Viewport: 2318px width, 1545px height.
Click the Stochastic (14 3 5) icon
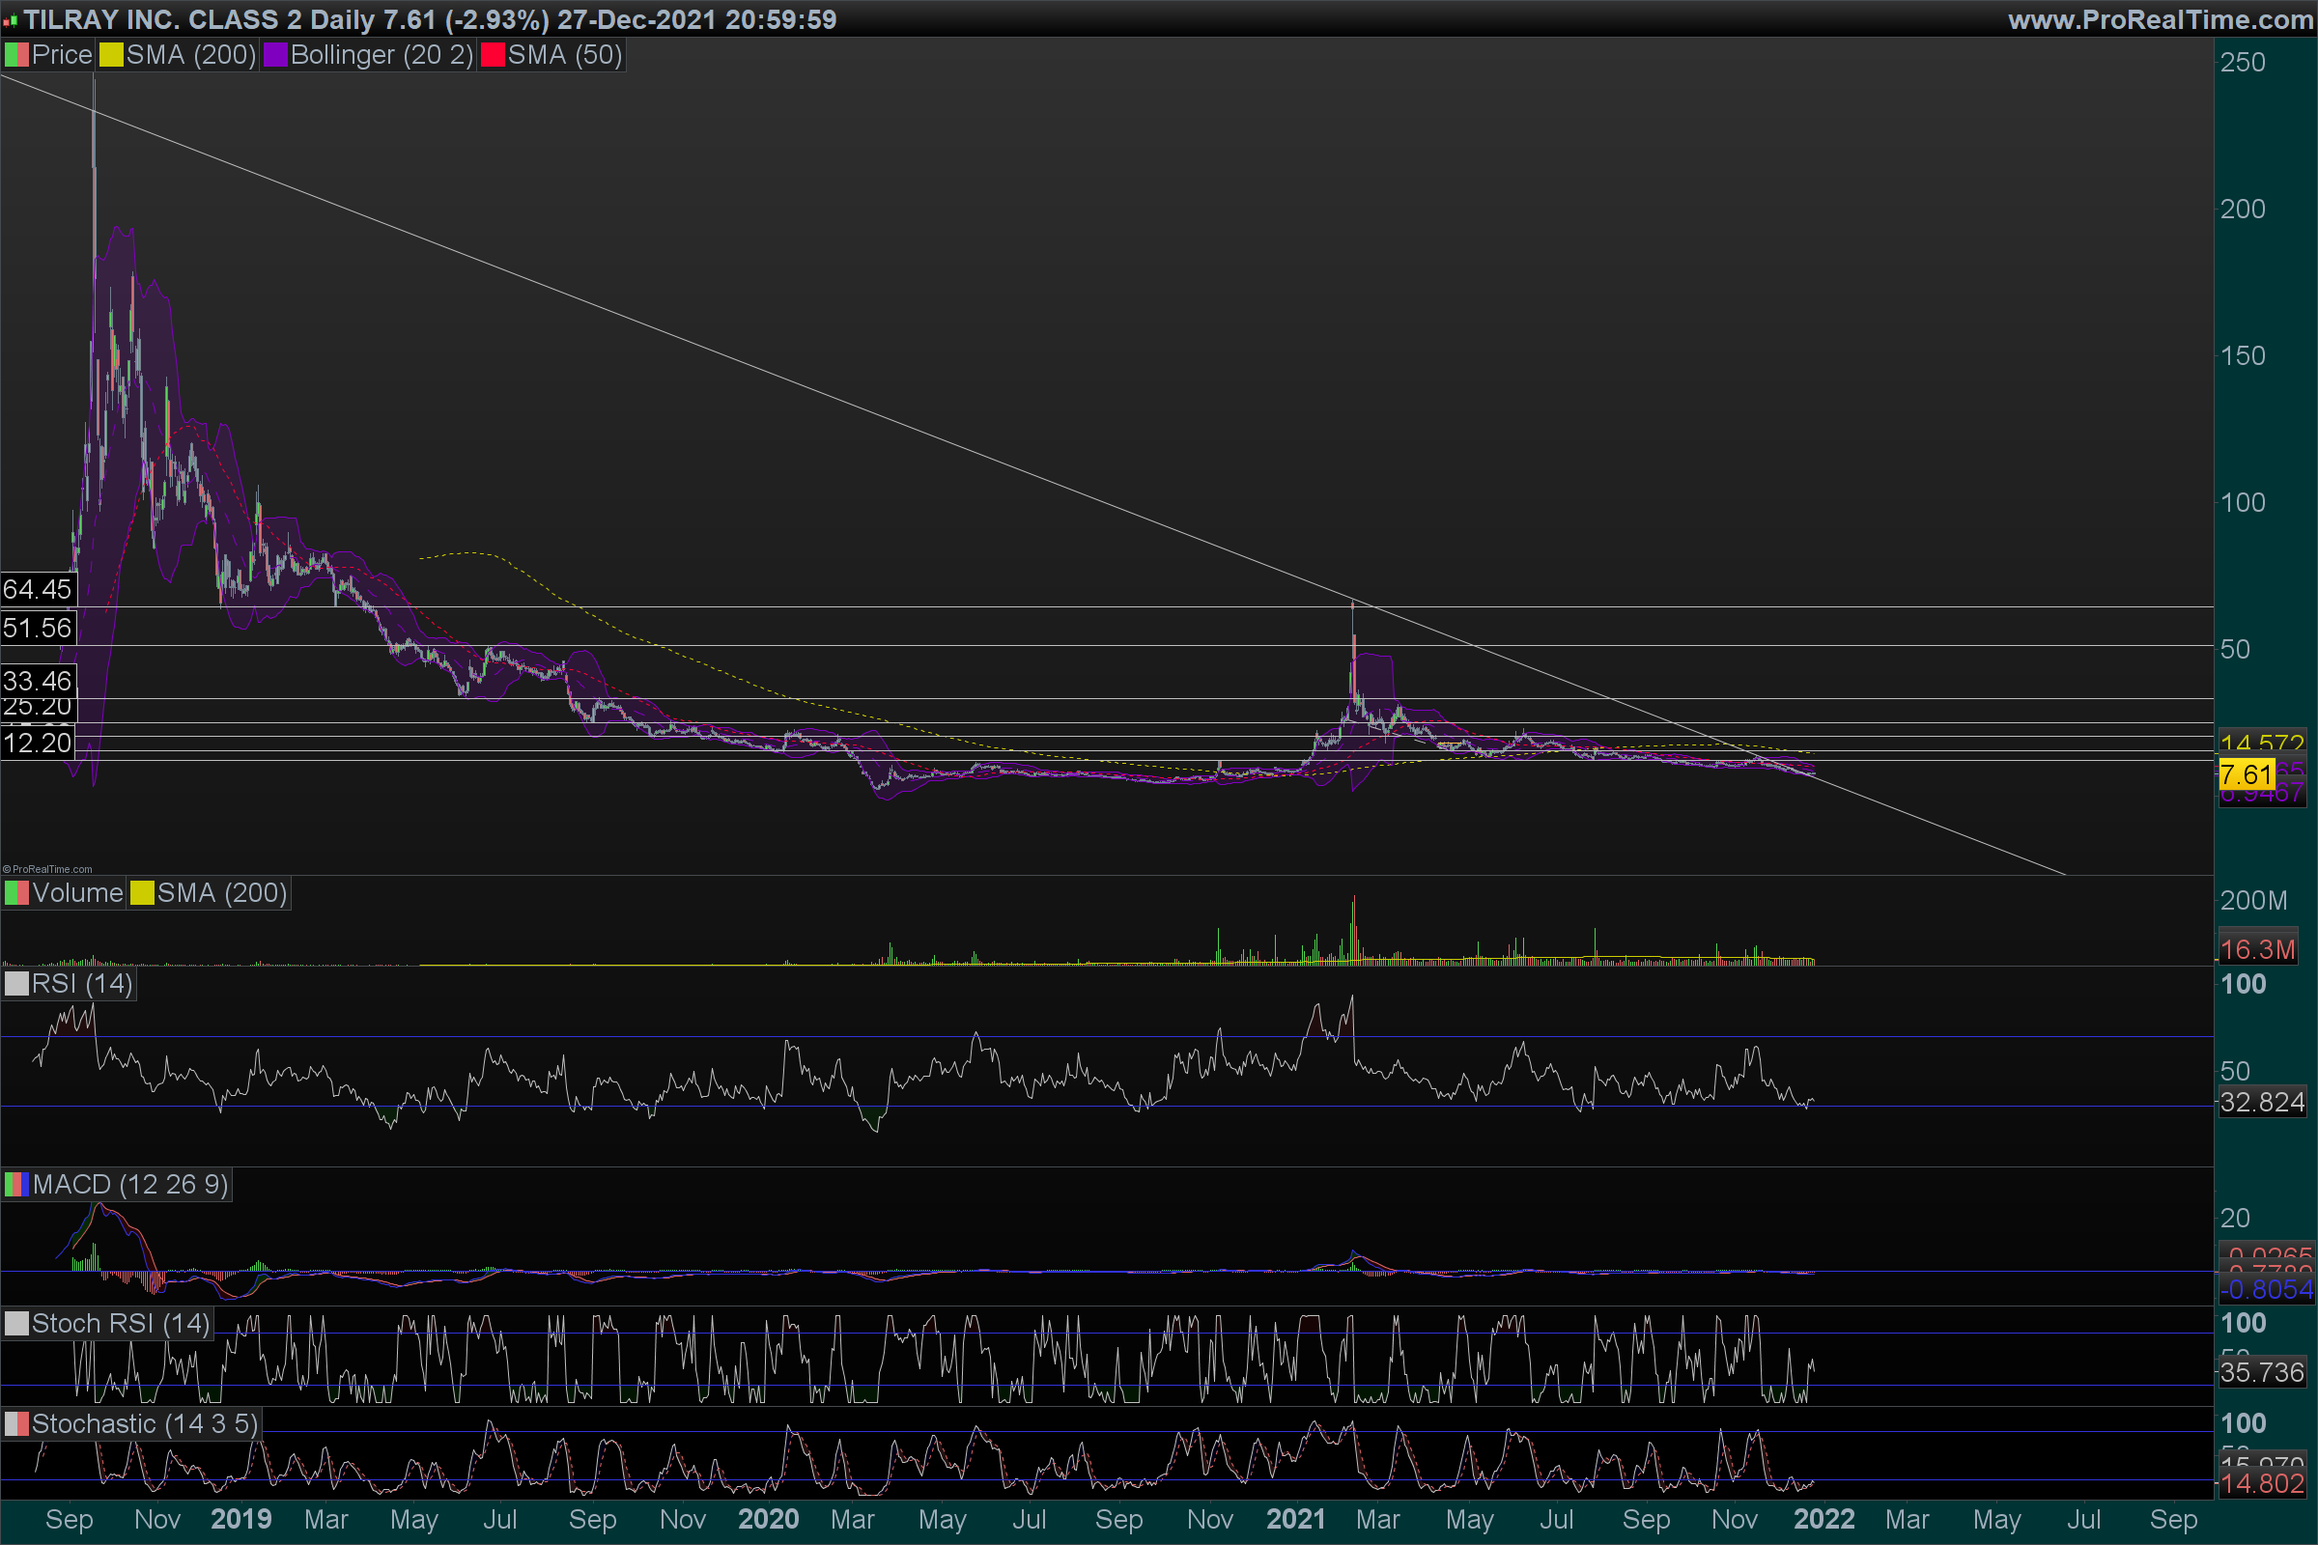(x=15, y=1423)
